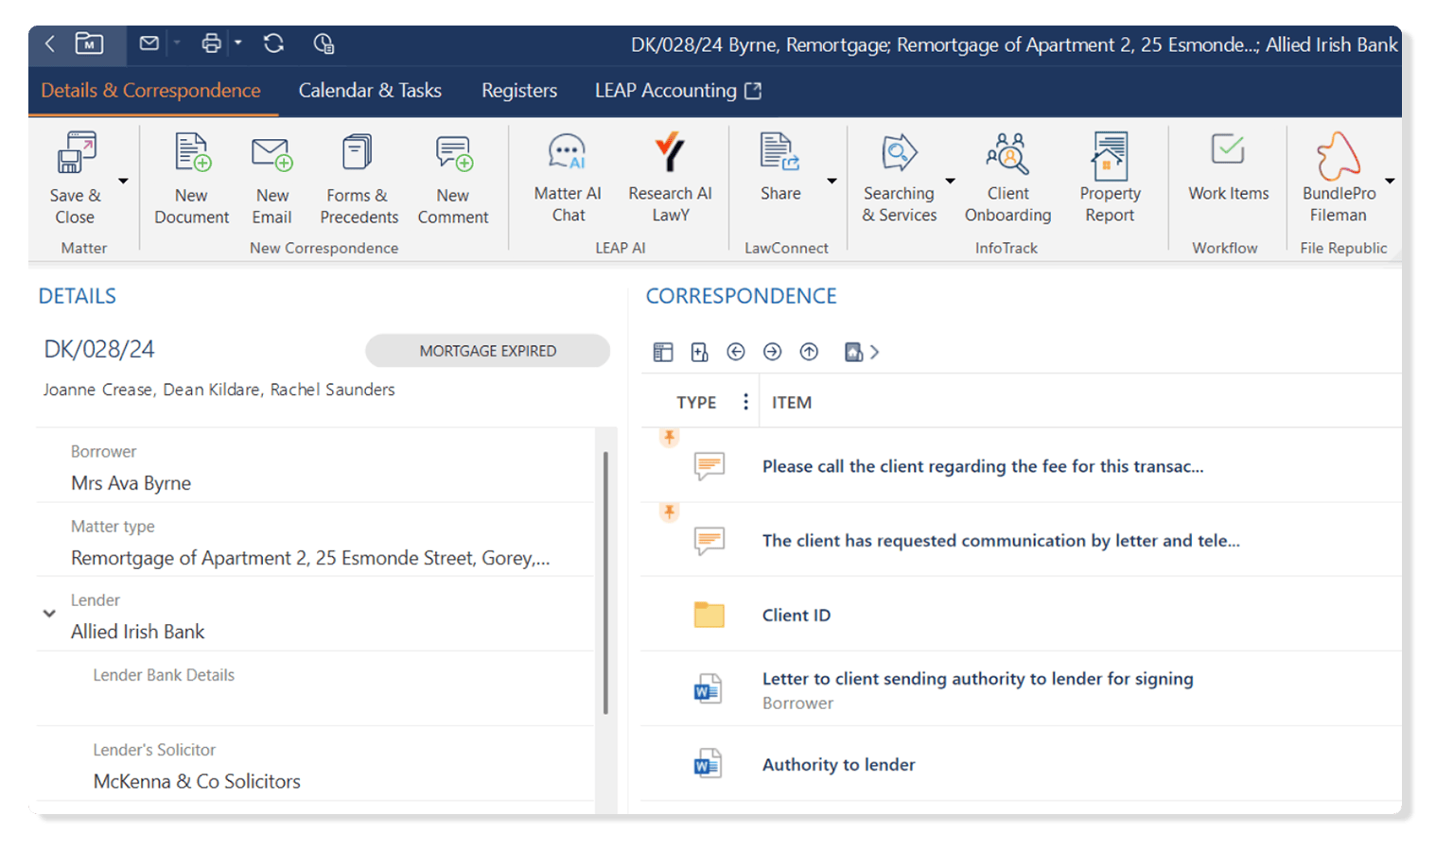Screen dimensions: 1436x851
Task: Expand the BundlePro Fileman dropdown arrow
Action: (1390, 181)
